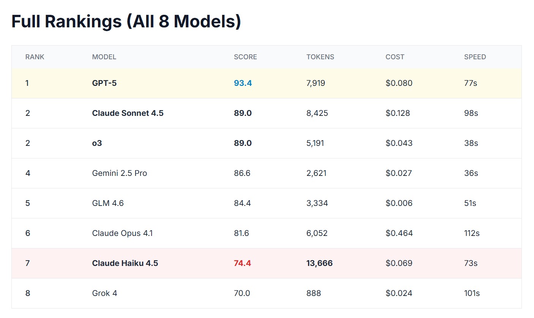Click the SPEED column header

point(475,57)
